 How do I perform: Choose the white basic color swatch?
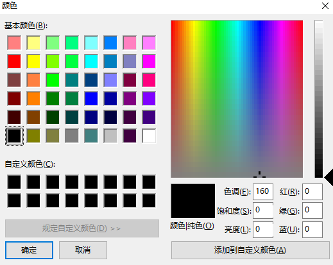[149, 135]
